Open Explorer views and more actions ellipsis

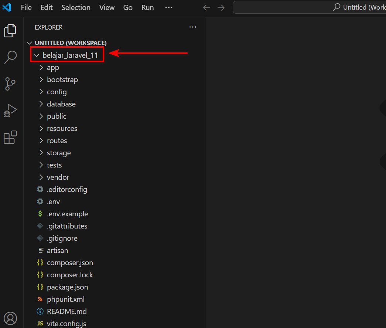click(193, 27)
